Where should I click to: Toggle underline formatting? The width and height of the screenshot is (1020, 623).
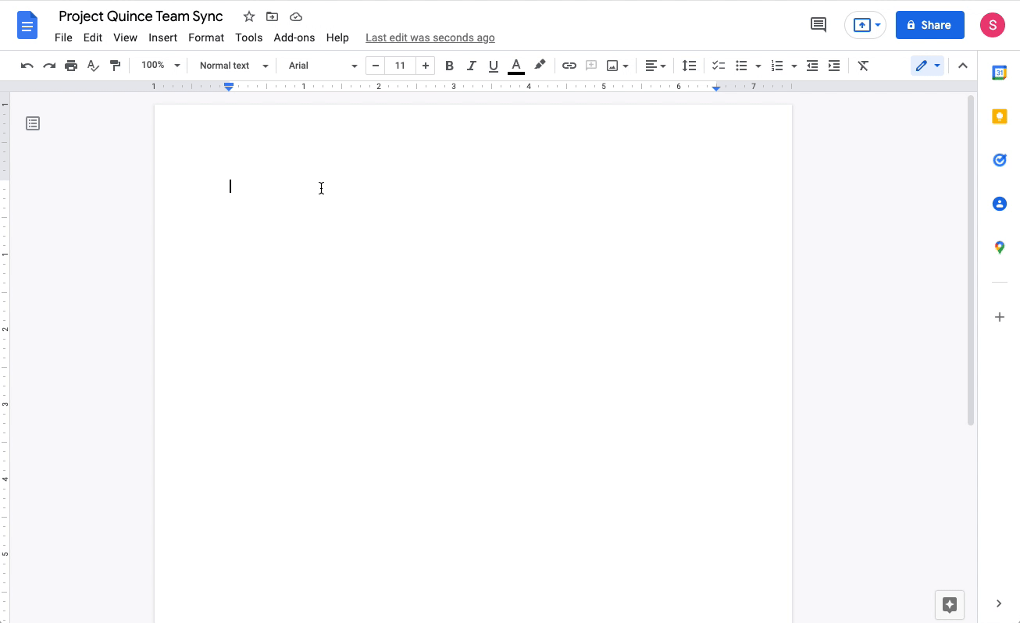click(x=493, y=66)
